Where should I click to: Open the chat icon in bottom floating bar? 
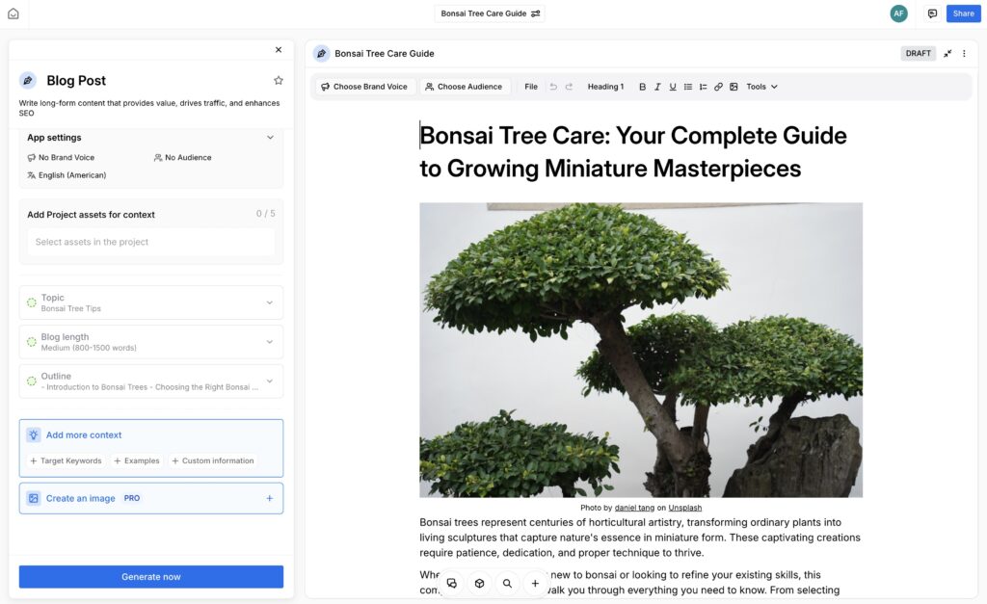(x=451, y=583)
